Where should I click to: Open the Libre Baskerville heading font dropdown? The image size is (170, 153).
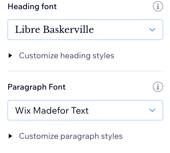(85, 30)
